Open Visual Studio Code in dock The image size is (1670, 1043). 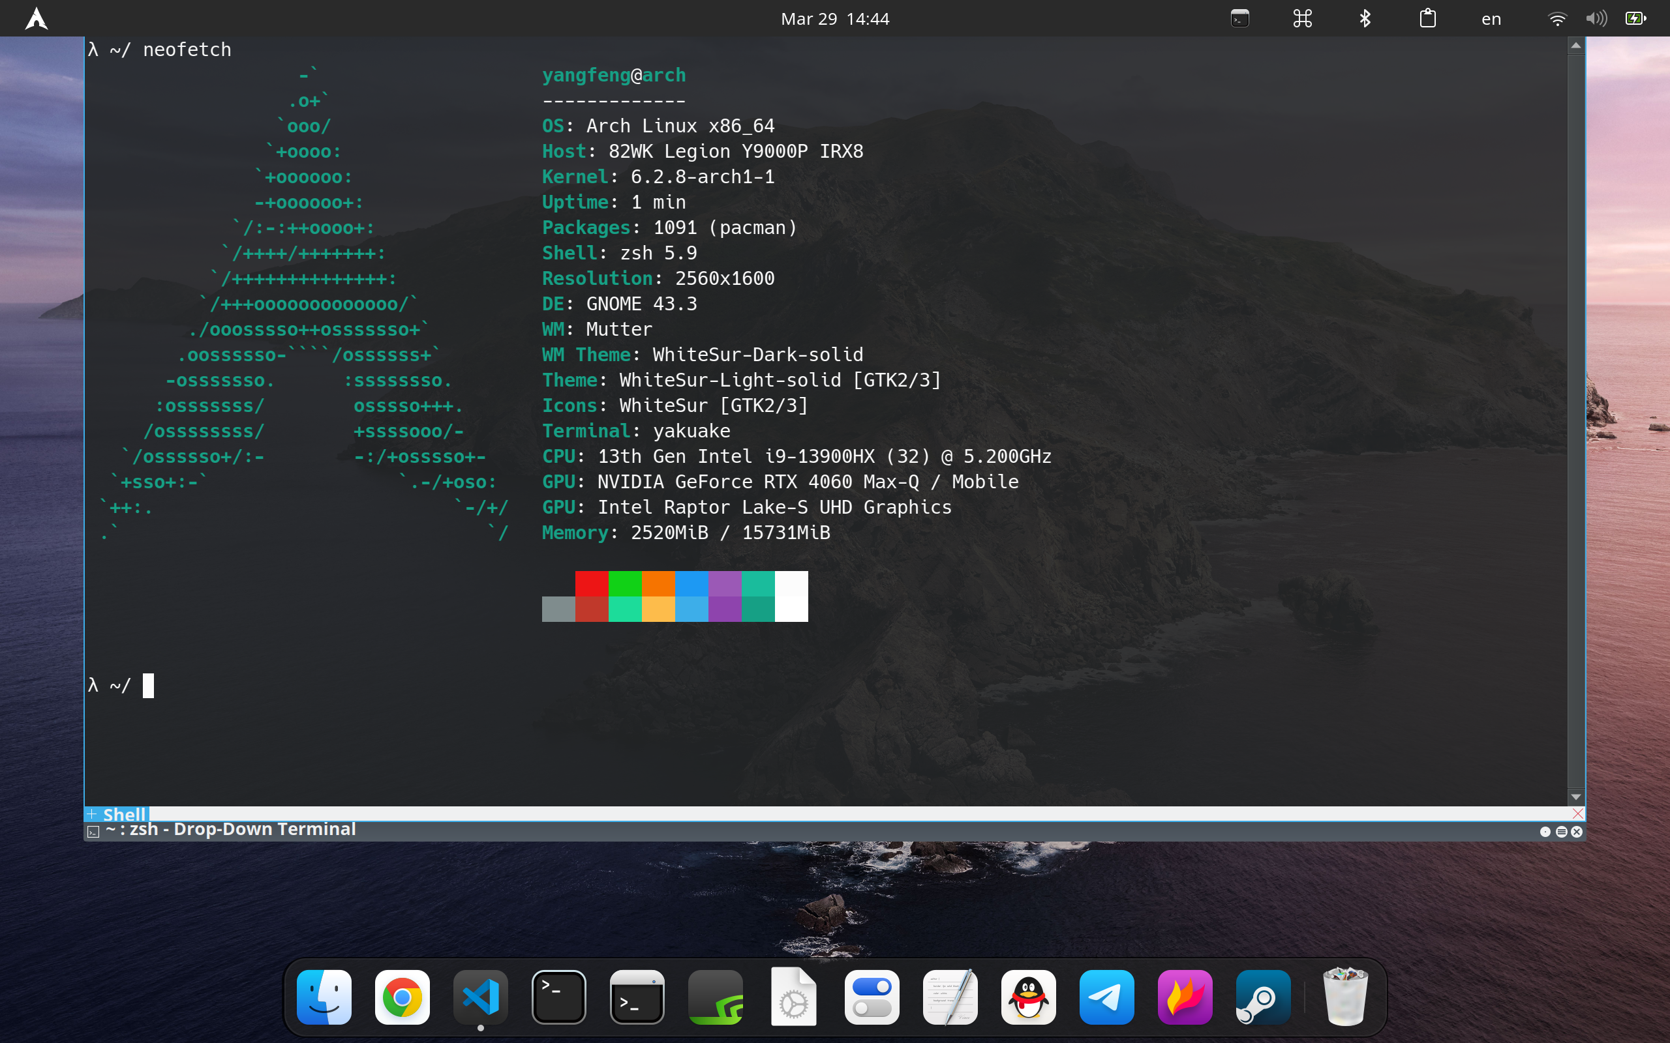[480, 997]
